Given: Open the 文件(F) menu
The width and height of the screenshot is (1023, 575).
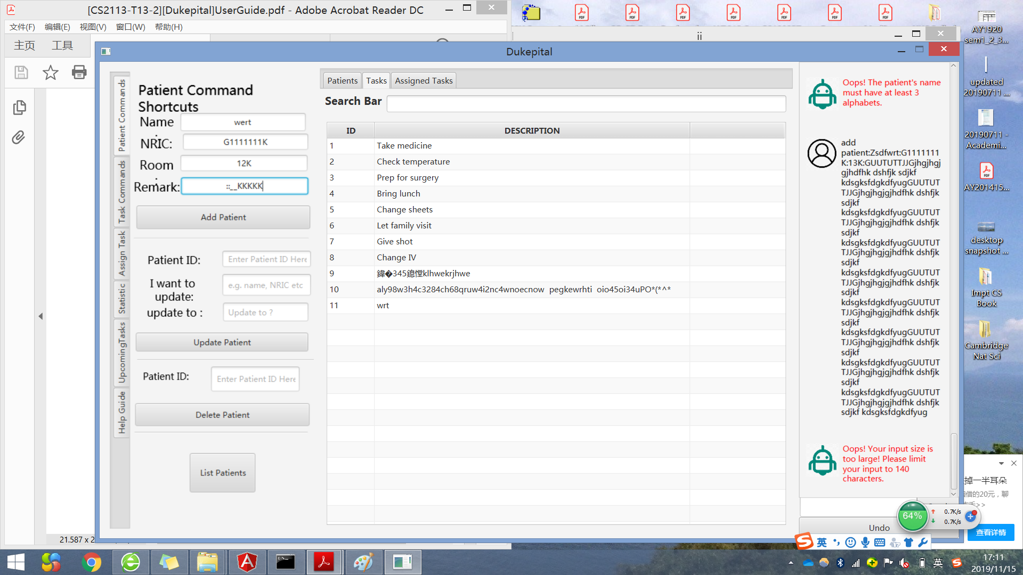Looking at the screenshot, I should [22, 27].
